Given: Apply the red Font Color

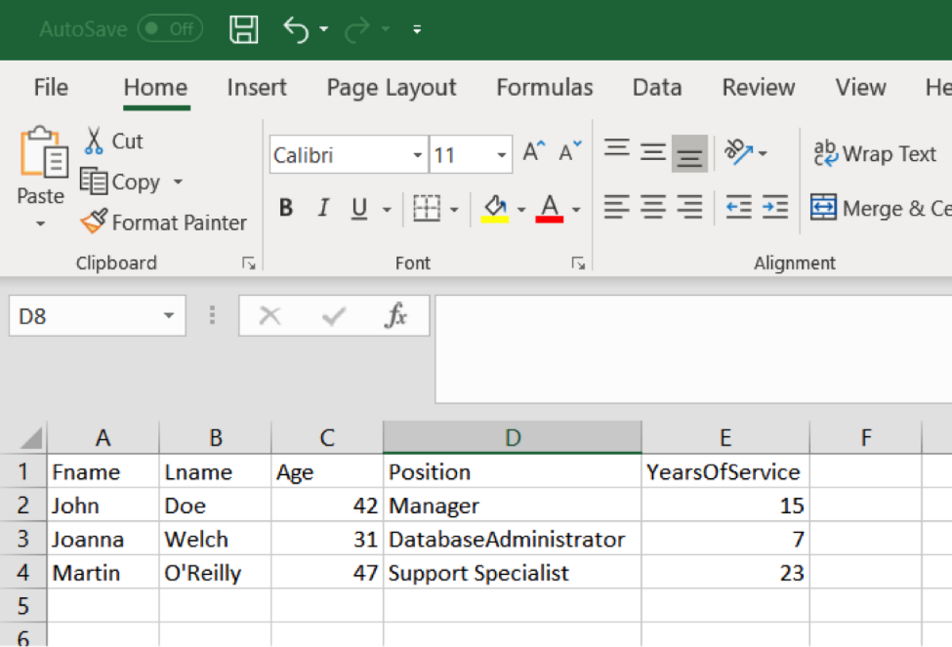Looking at the screenshot, I should click(x=550, y=209).
